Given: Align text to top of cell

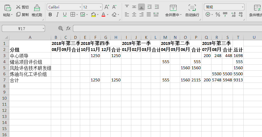Looking at the screenshot, I should click(127, 7).
